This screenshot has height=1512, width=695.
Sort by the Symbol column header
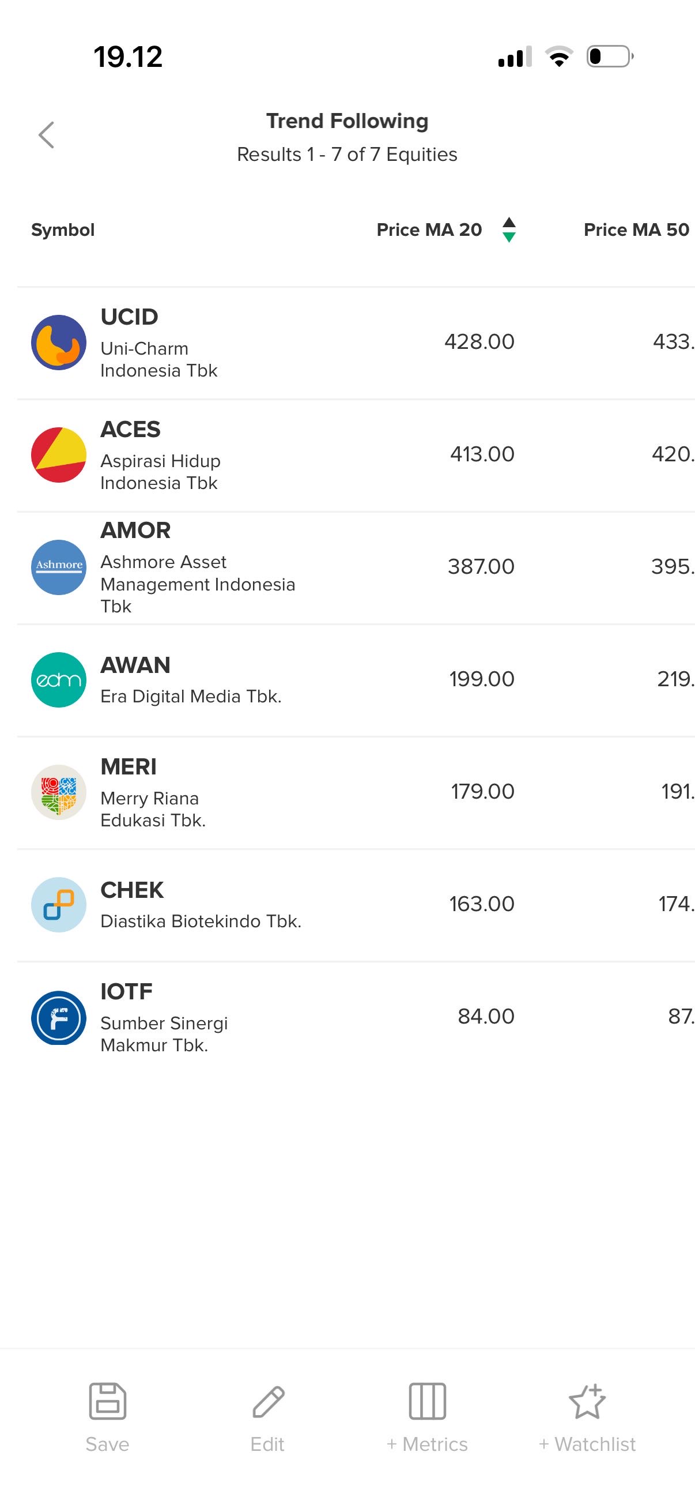[x=63, y=230]
